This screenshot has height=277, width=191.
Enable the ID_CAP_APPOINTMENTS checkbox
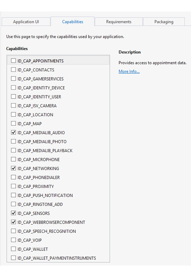pyautogui.click(x=13, y=61)
